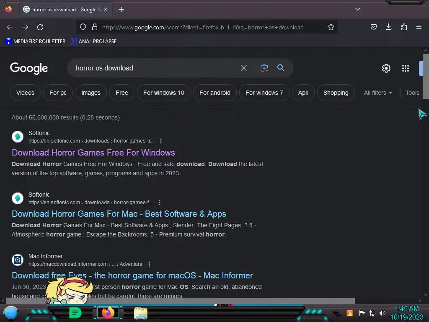Save page to Pocket
This screenshot has width=429, height=322.
(373, 27)
